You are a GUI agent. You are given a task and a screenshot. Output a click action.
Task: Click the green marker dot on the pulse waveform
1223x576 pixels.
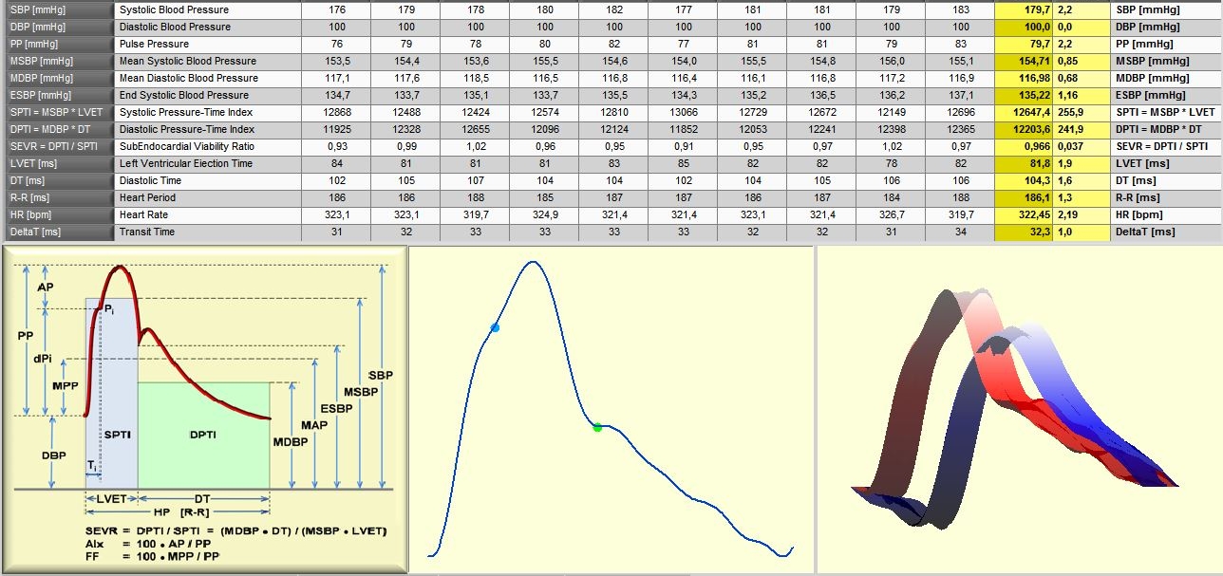coord(597,428)
